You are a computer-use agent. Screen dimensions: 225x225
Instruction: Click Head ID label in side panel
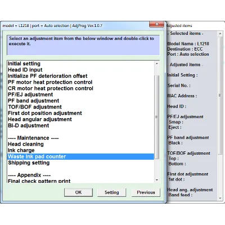click(x=177, y=106)
